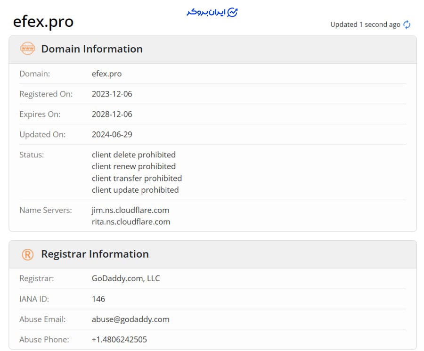The height and width of the screenshot is (351, 424).
Task: Click the abuse@godaddy.com email address
Action: coord(130,319)
